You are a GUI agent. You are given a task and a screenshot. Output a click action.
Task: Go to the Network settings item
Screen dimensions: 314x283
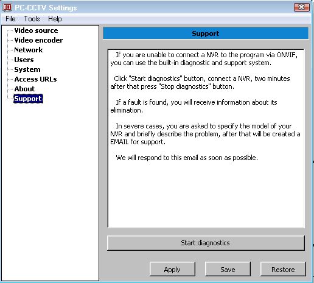click(x=29, y=50)
